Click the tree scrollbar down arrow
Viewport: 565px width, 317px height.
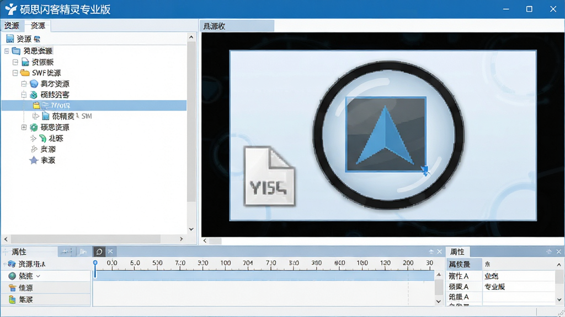click(x=191, y=229)
